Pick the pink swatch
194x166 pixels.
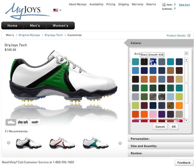pos(153,114)
